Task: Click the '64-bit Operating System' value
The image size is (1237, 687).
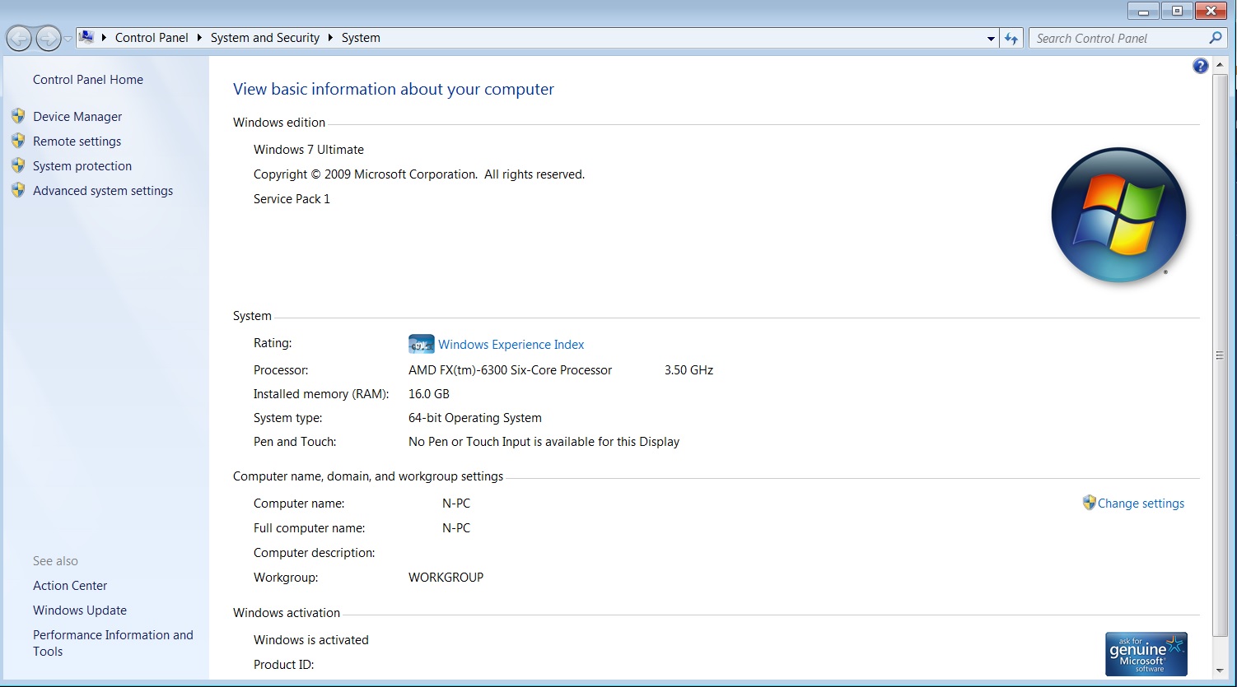Action: coord(475,418)
